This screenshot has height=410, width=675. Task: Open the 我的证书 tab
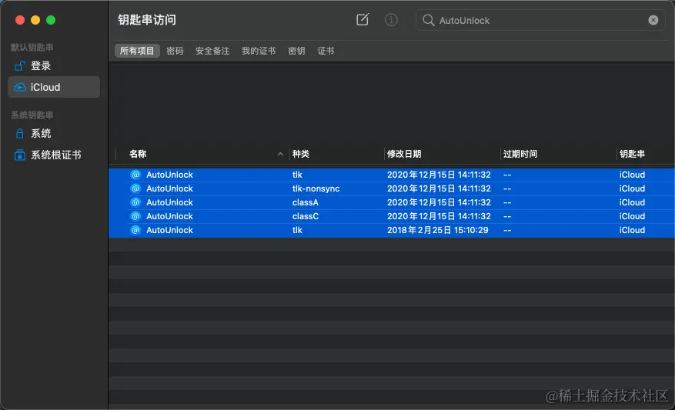259,51
